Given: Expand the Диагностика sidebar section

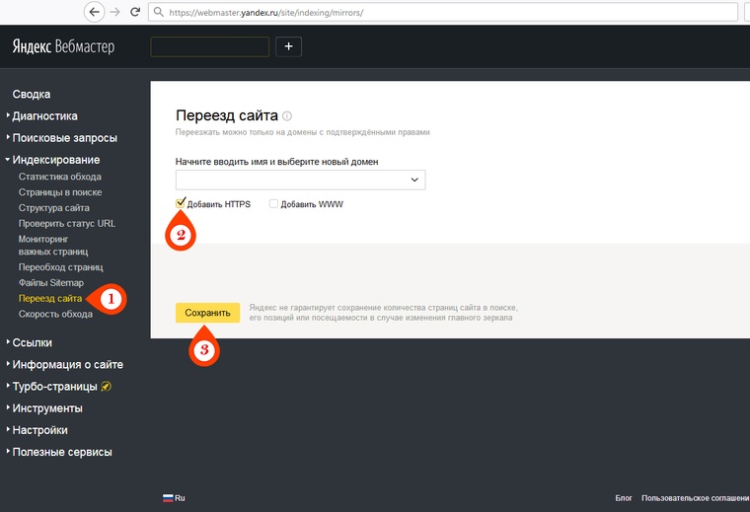Looking at the screenshot, I should point(58,115).
